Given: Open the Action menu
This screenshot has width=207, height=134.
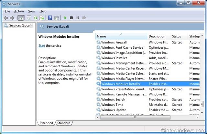Looking at the screenshot, I should pos(19,11).
